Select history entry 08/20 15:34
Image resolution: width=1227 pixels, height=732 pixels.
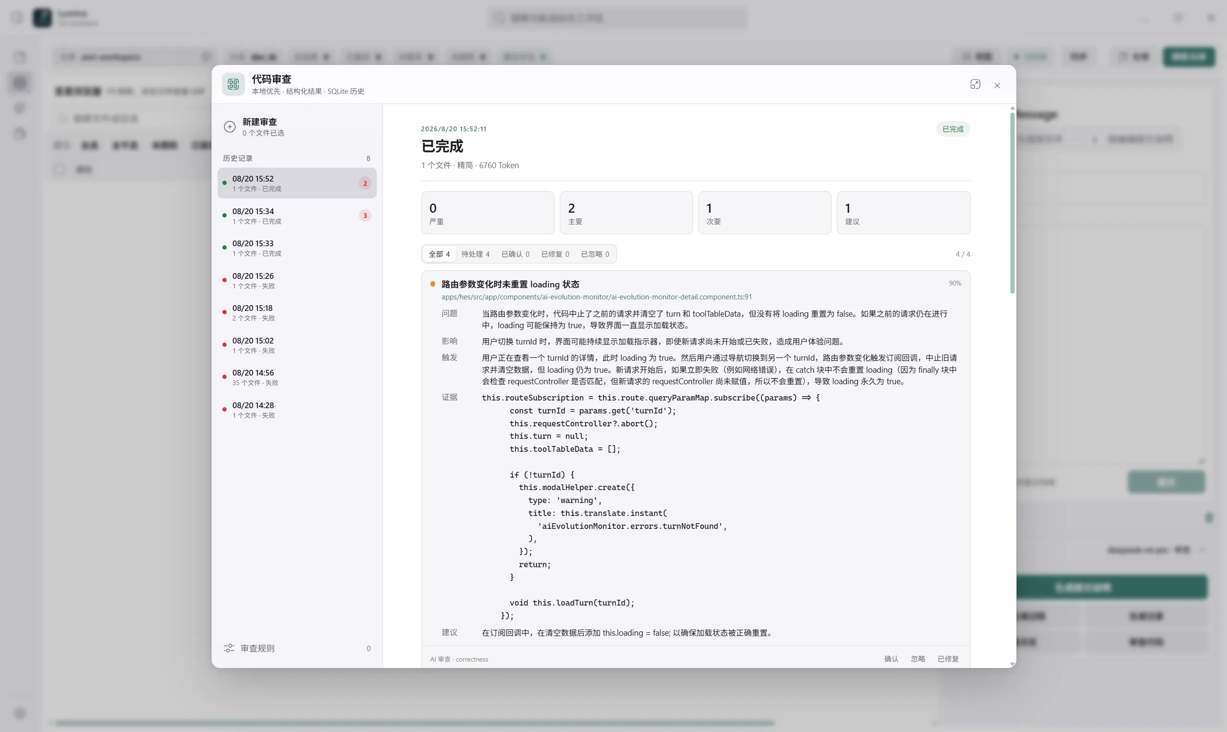(297, 216)
